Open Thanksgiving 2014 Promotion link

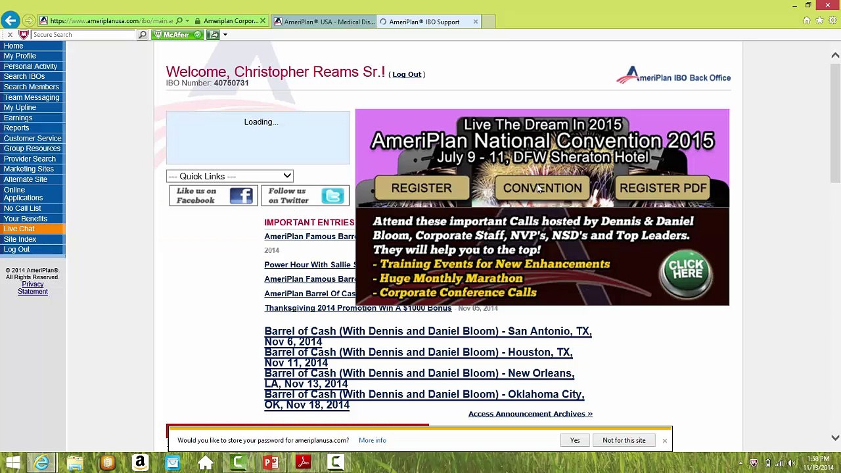[x=358, y=308]
